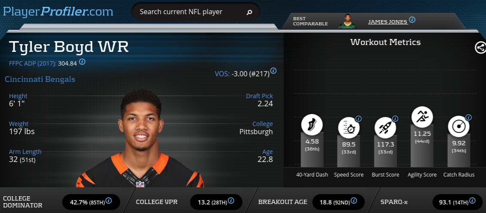Click the Tyler Boyd headshot photo
The height and width of the screenshot is (213, 486).
[140, 138]
